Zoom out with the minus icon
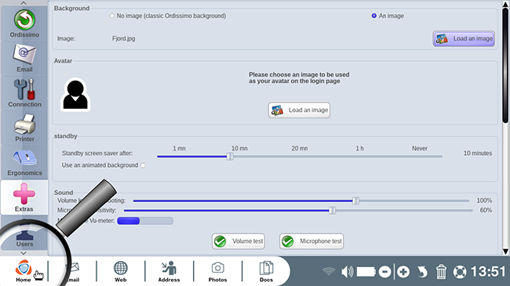The image size is (510, 286). point(384,272)
